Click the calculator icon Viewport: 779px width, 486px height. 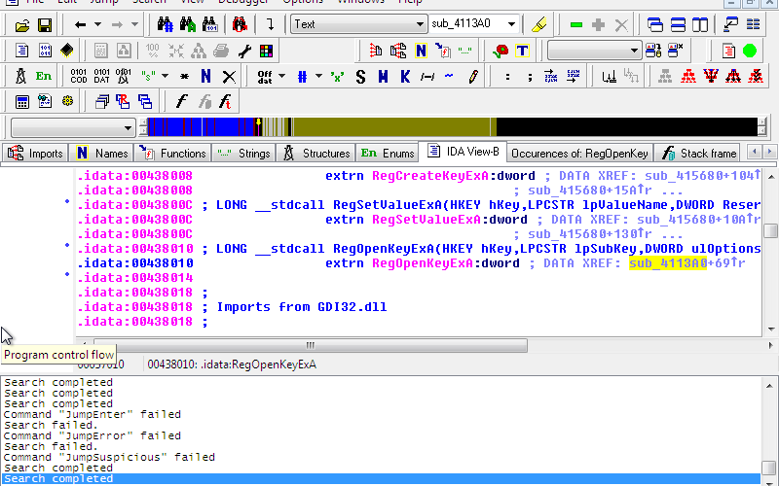21,101
